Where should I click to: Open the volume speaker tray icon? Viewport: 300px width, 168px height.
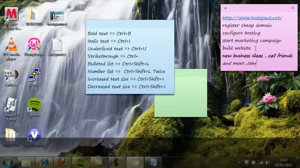tap(268, 162)
